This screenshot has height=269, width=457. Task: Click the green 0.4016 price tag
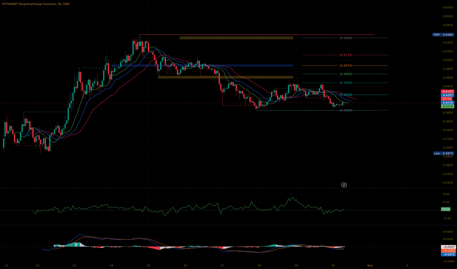point(447,107)
